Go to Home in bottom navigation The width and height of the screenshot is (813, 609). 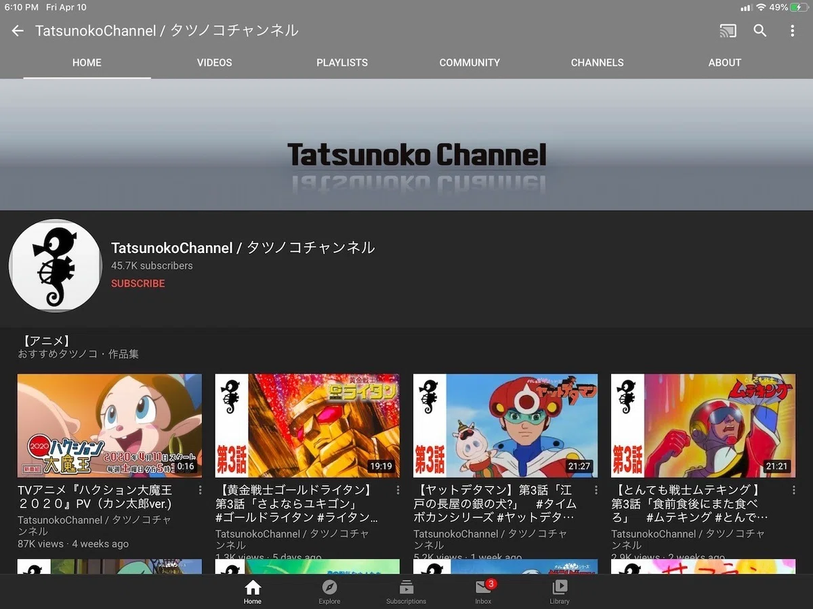tap(253, 592)
